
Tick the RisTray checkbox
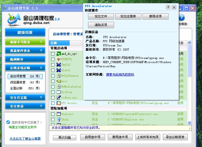tap(53, 92)
